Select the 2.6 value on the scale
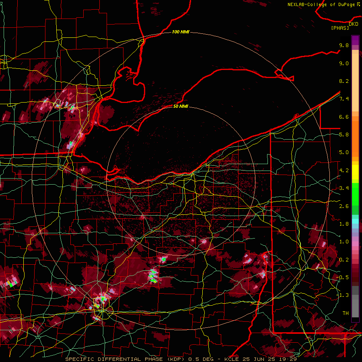Viewport: 362px width, 362px height. pyautogui.click(x=344, y=206)
